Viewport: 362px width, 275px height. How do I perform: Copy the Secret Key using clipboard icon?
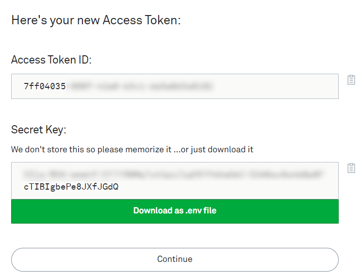tap(351, 168)
